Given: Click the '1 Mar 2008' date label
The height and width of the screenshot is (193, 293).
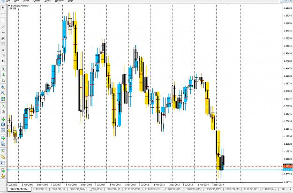Looking at the screenshot, I should [x=71, y=185].
